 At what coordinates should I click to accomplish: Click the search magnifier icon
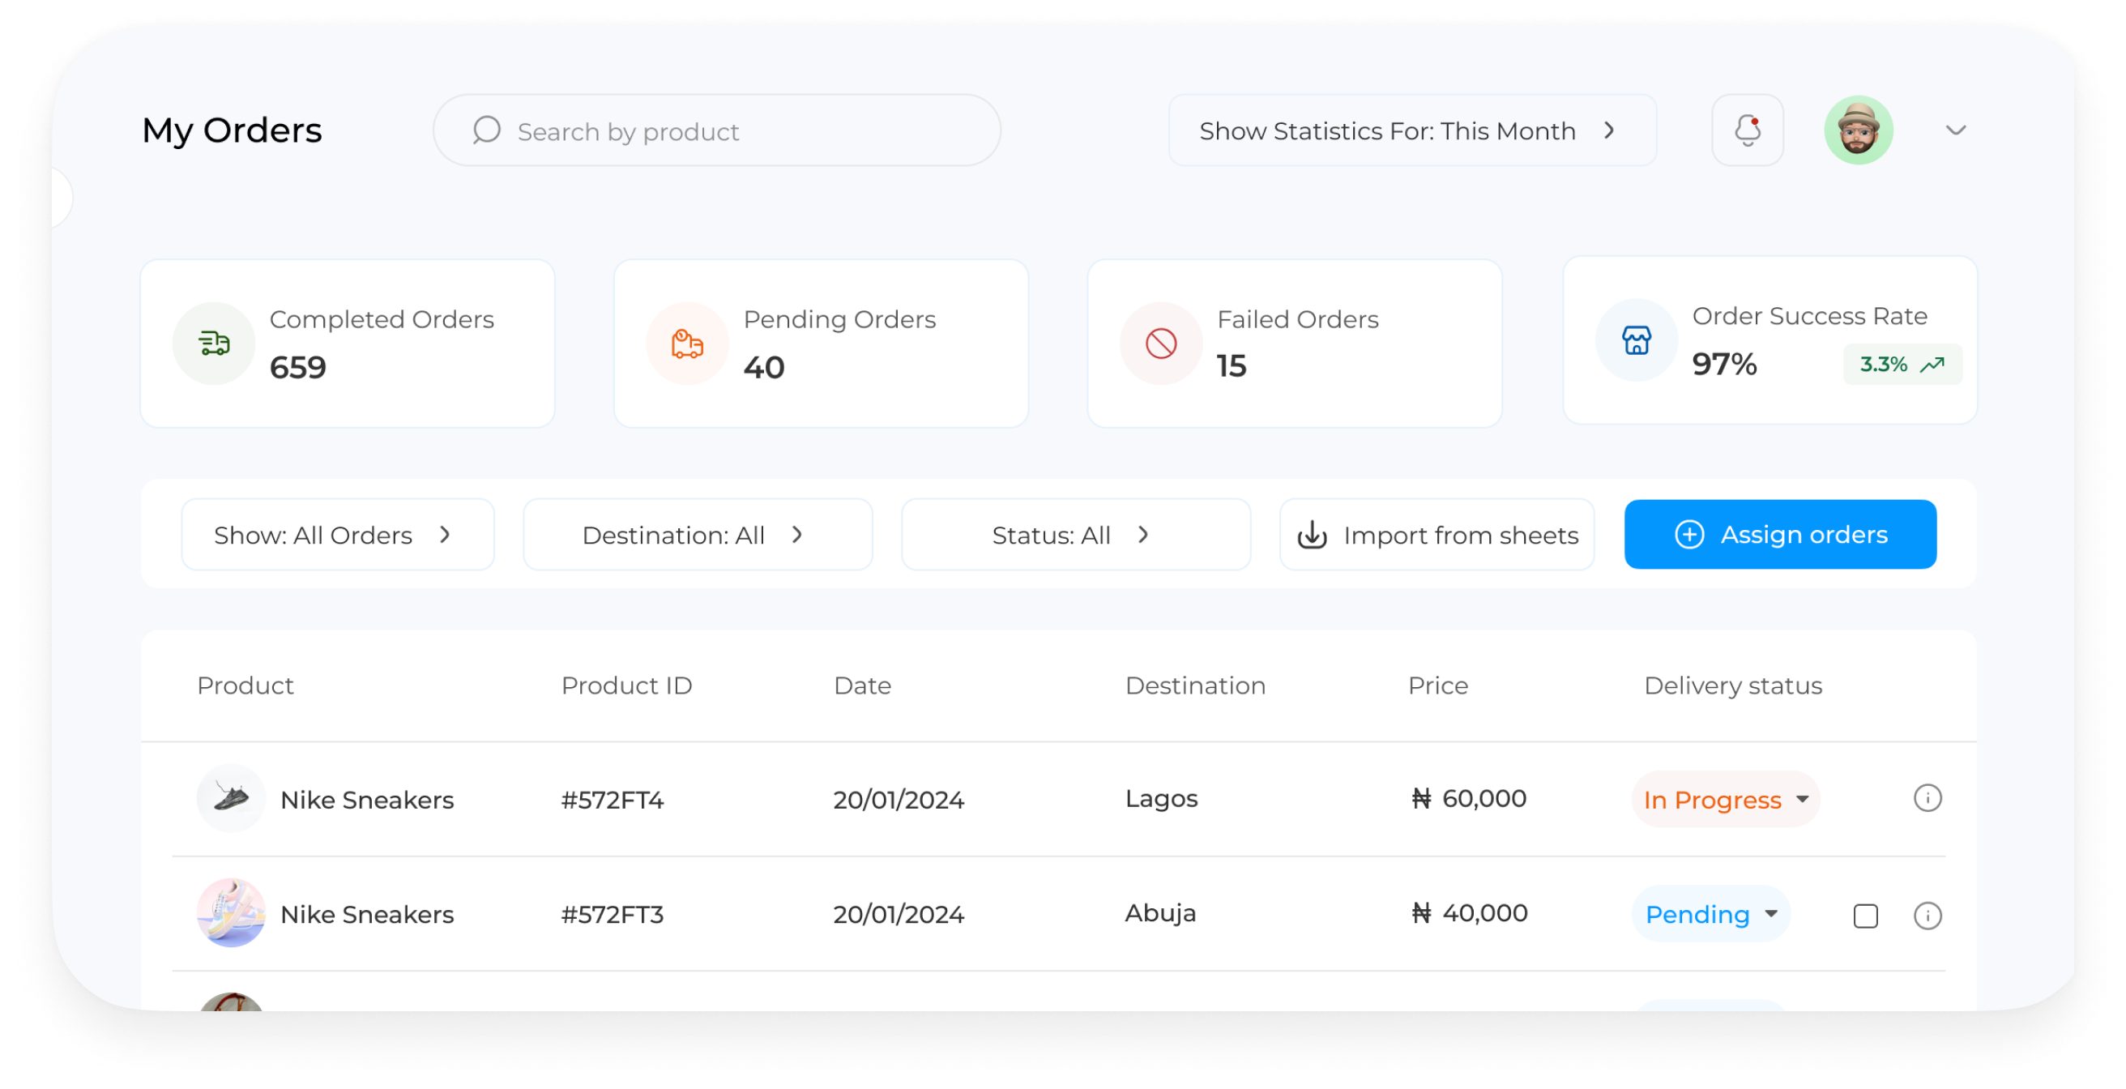tap(486, 130)
